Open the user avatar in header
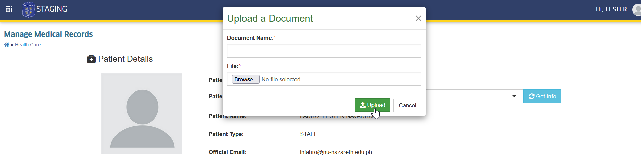Viewport: 641px width, 157px height. tap(637, 9)
